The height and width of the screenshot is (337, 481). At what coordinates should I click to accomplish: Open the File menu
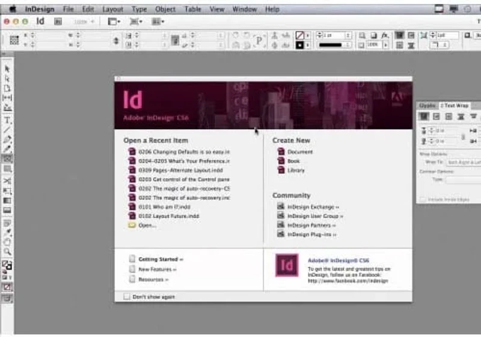[68, 9]
